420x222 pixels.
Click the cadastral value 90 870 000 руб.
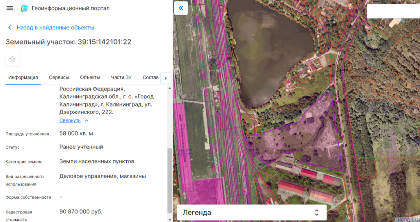pyautogui.click(x=81, y=212)
